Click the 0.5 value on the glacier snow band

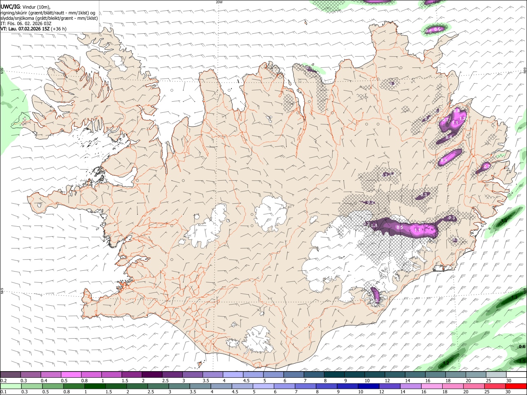point(399,227)
